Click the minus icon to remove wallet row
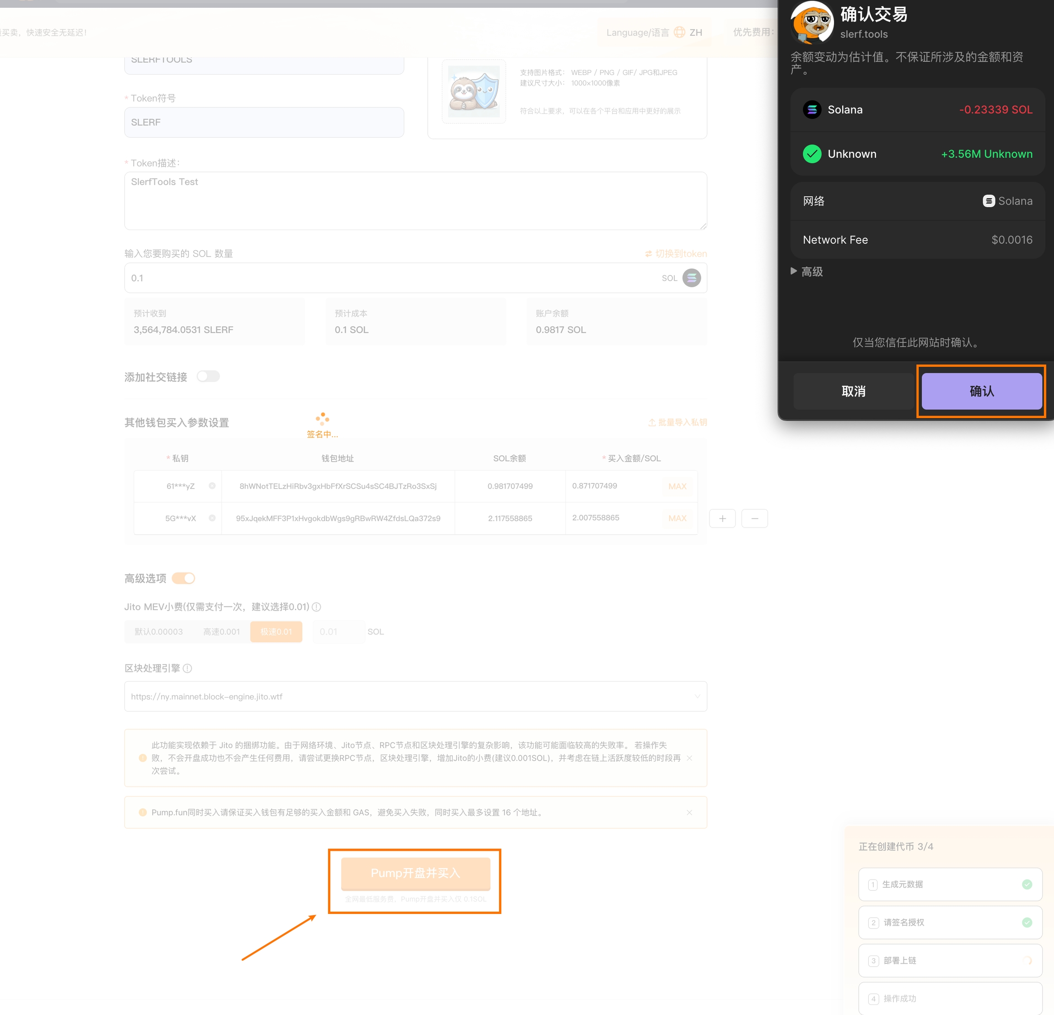 coord(754,518)
